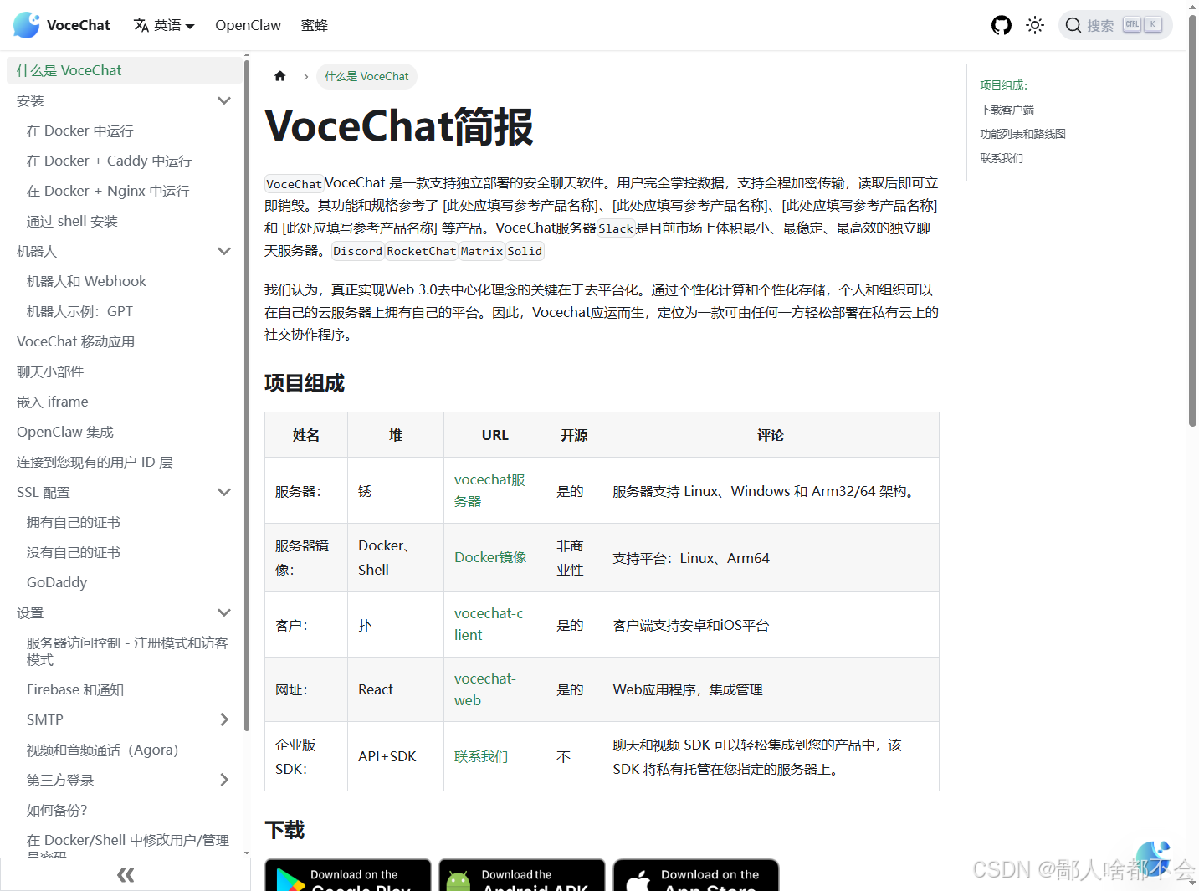
Task: Open 如何备份？ page
Action: click(57, 810)
